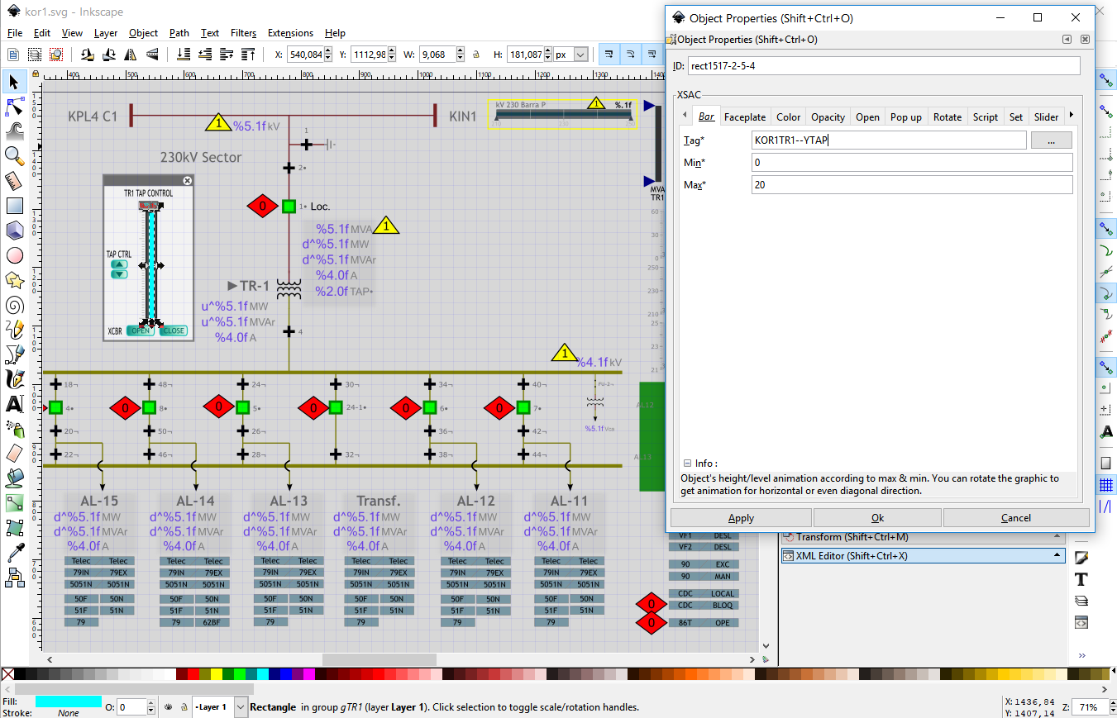Open the Layer 1 selector dropdown
This screenshot has height=718, width=1117.
click(241, 707)
